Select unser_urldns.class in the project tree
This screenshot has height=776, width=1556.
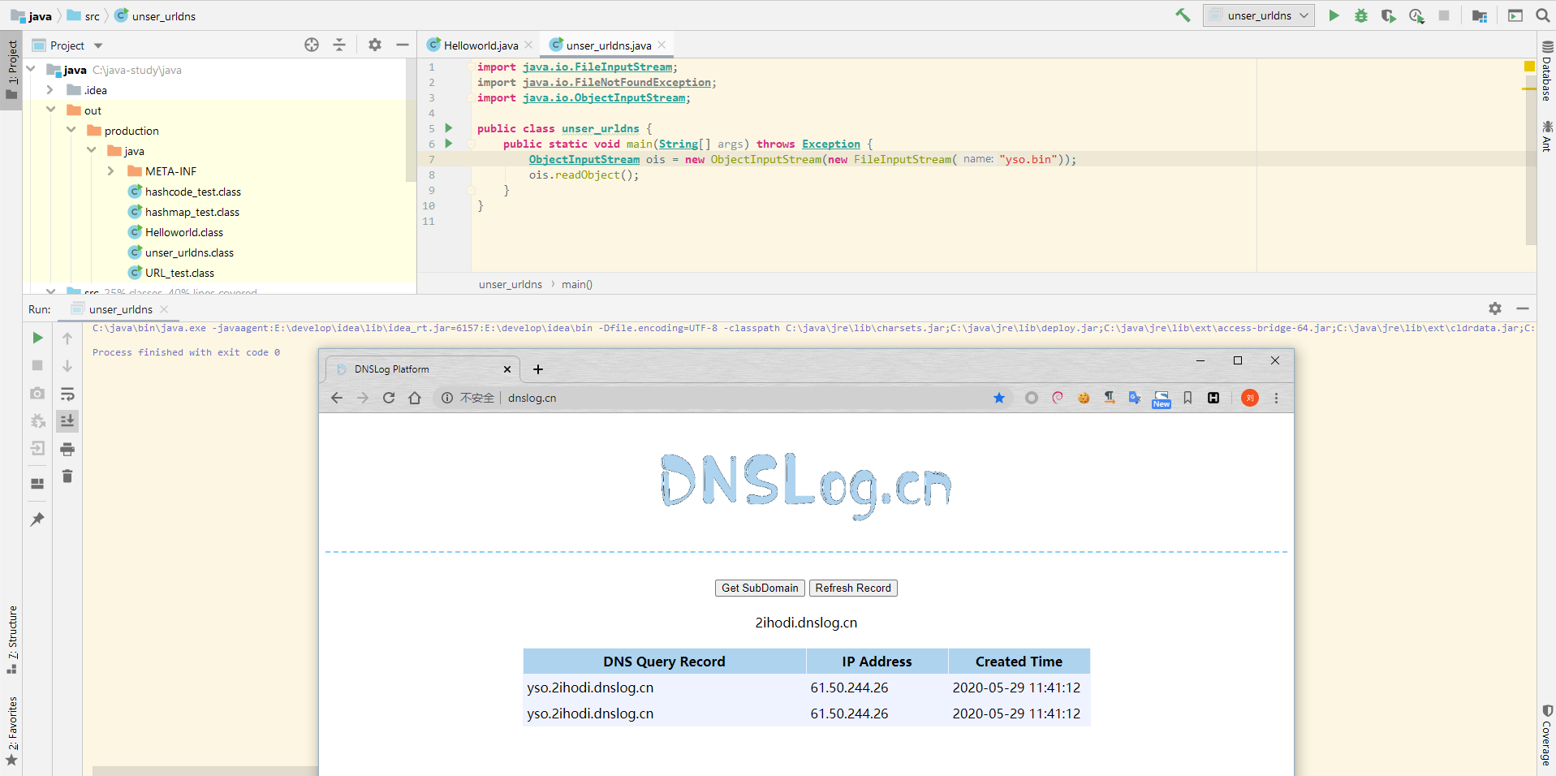coord(189,252)
